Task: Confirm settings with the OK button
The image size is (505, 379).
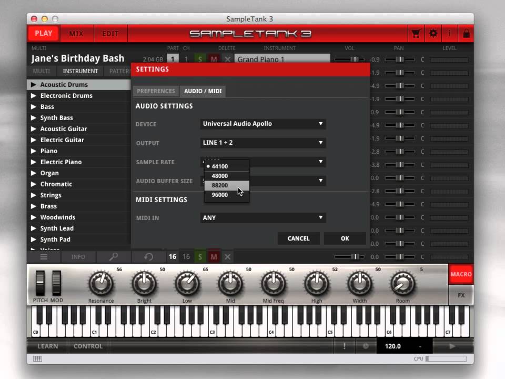Action: click(345, 238)
